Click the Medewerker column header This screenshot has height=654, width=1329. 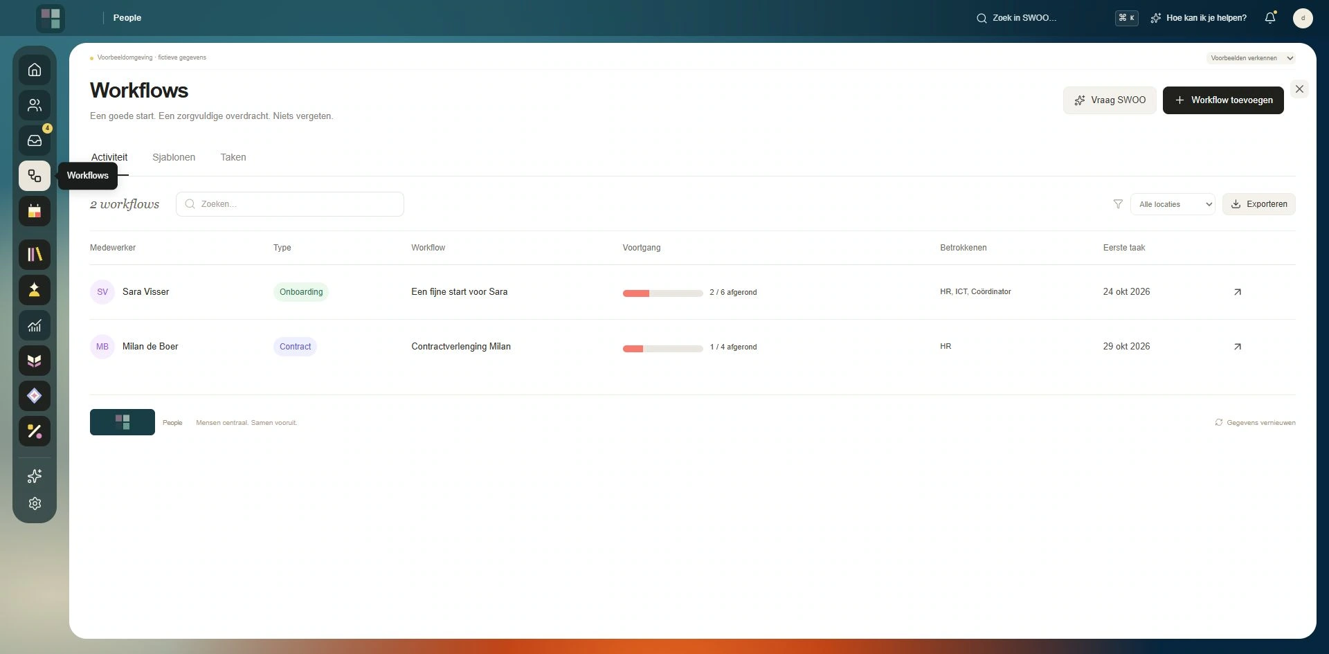pos(113,248)
